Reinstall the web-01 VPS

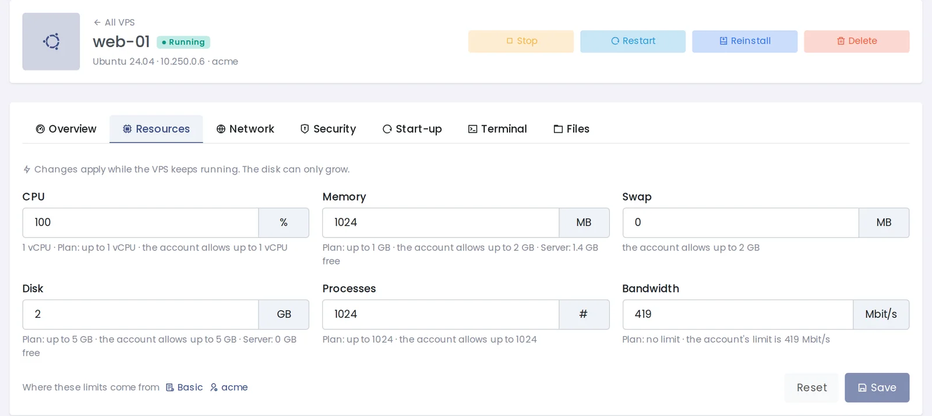point(744,41)
